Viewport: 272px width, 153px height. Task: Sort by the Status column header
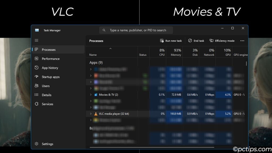[x=143, y=52]
